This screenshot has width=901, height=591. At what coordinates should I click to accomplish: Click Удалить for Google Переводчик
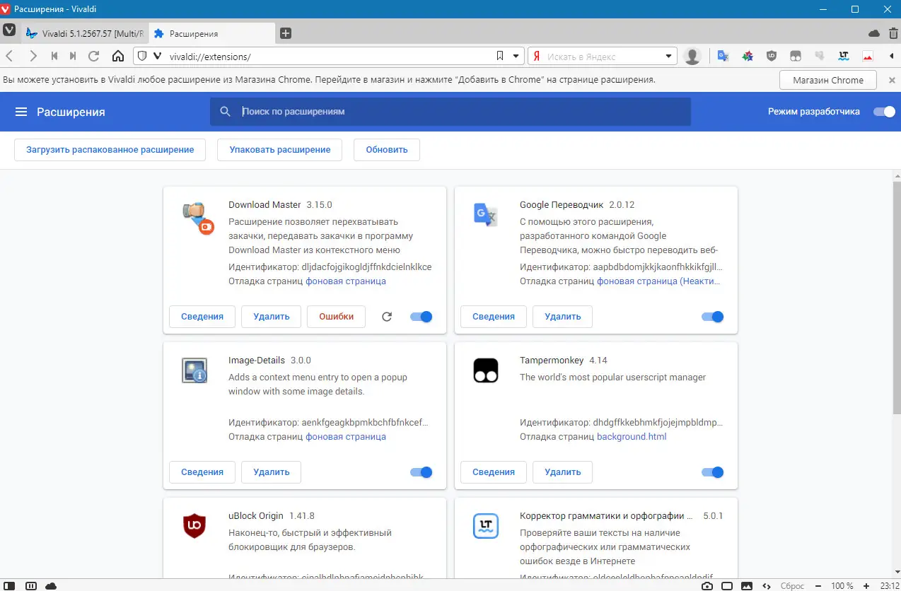coord(563,317)
